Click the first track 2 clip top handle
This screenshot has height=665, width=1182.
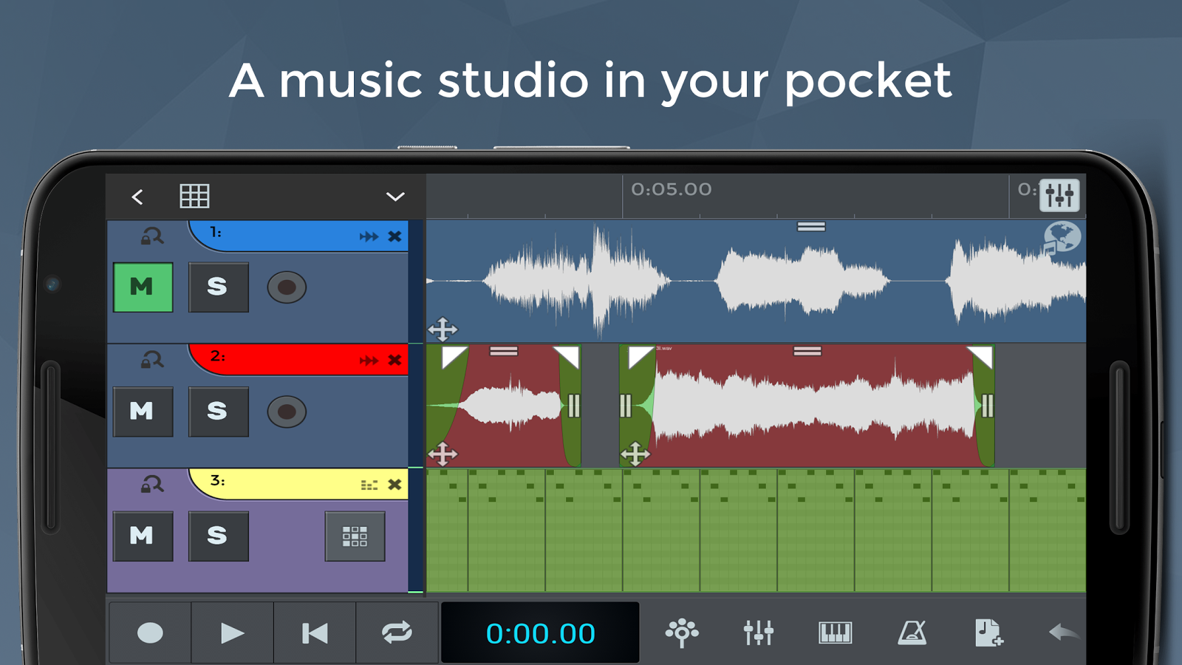(504, 352)
